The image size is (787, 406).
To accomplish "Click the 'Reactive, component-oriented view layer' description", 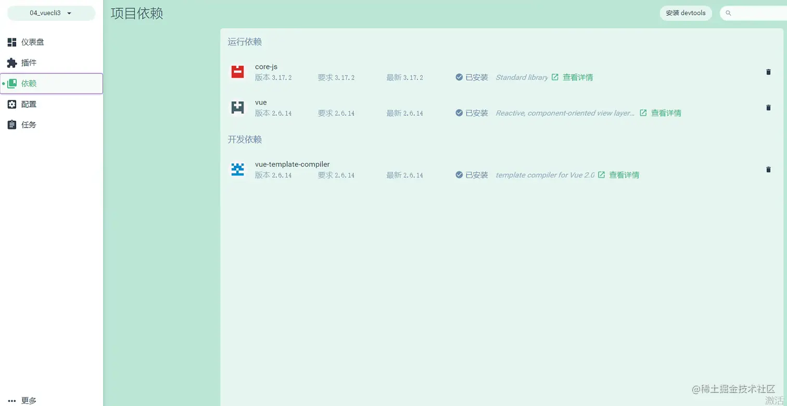I will coord(565,113).
